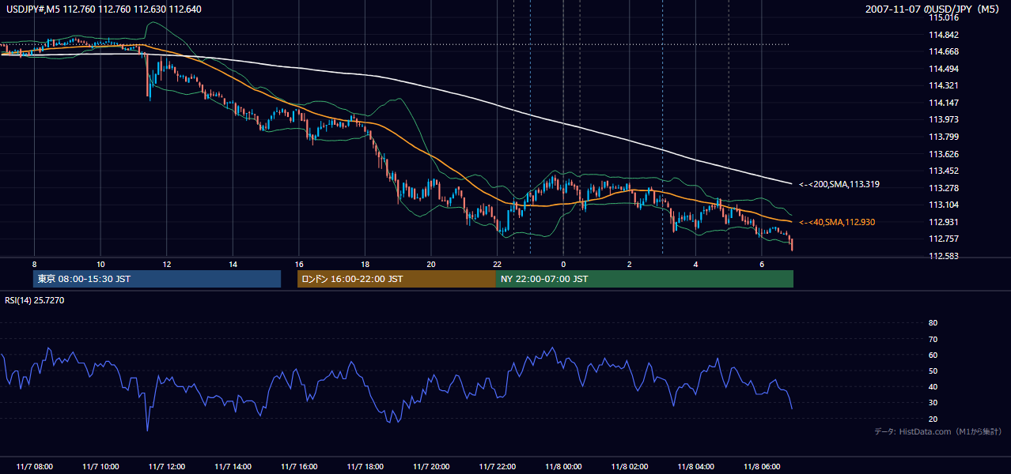Click hour label 16 under price chart
Screen dimensions: 1011x474
(298, 264)
